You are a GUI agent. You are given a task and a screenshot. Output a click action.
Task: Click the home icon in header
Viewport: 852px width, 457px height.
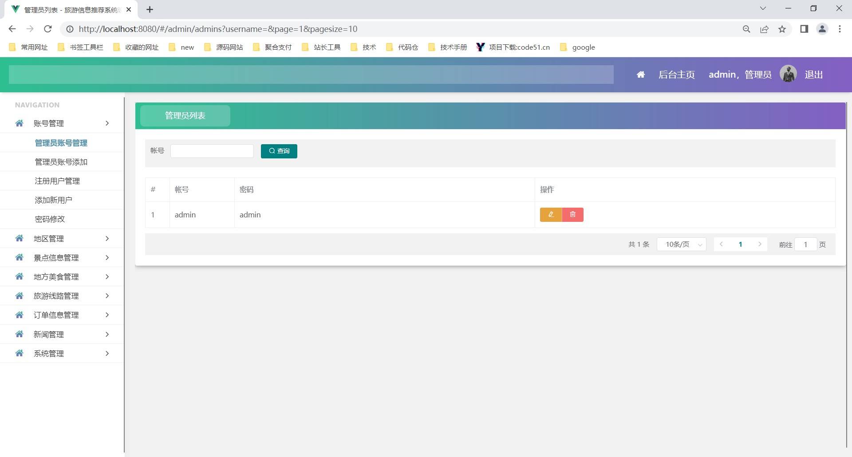641,75
